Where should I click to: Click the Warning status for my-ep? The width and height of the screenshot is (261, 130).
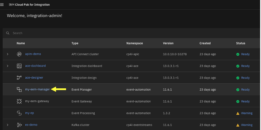click(247, 113)
